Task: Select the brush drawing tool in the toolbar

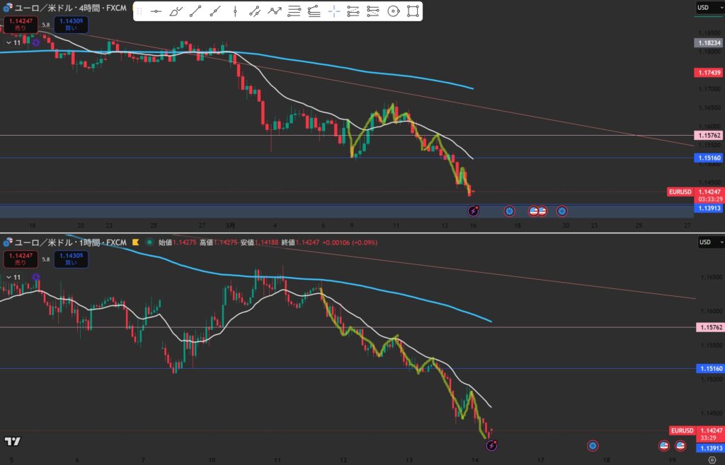Action: tap(176, 11)
